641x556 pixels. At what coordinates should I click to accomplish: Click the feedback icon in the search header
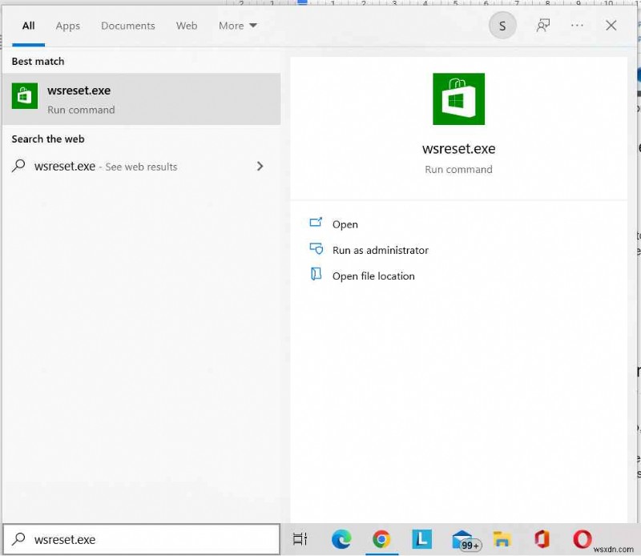(x=543, y=25)
